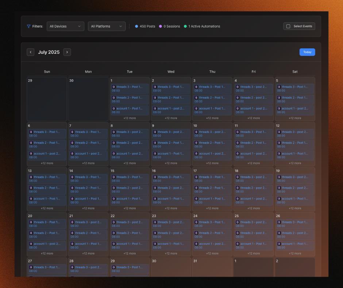Click the Threads icon on July 8 account 1 event
The height and width of the screenshot is (288, 343).
(x=114, y=154)
